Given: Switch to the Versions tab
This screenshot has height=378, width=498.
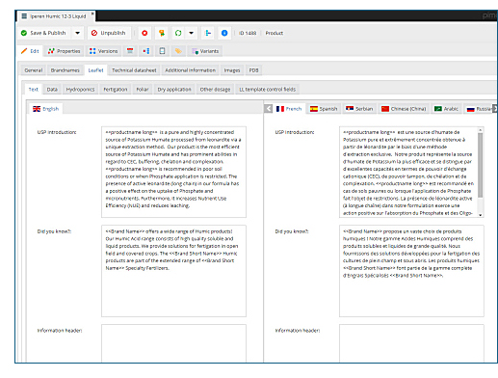Looking at the screenshot, I should click(x=103, y=51).
